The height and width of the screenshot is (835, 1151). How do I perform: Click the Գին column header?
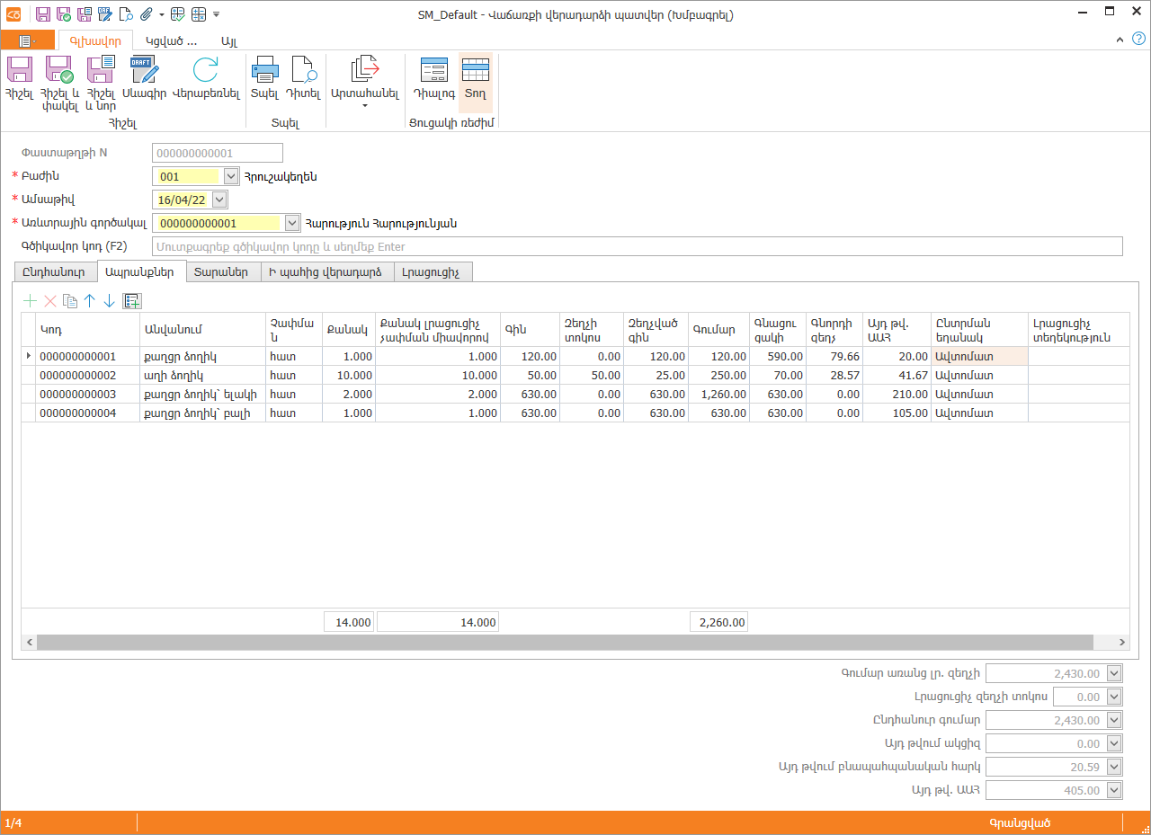coord(530,329)
